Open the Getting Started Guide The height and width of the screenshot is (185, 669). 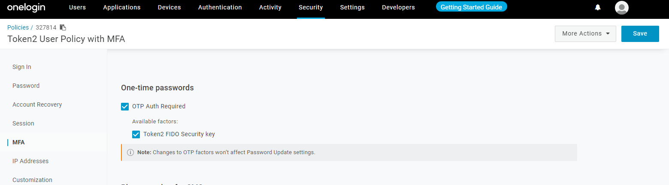[471, 7]
